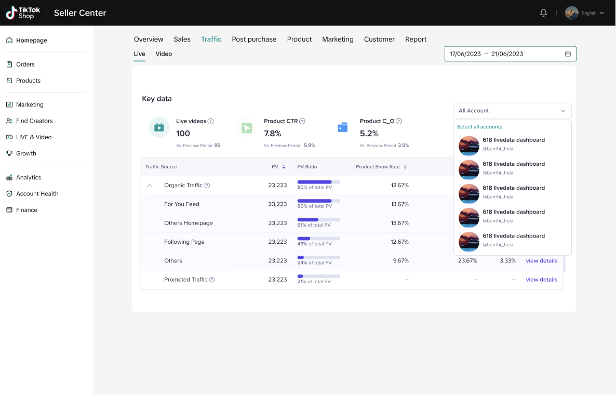Click the Account Health shield icon

click(x=9, y=194)
